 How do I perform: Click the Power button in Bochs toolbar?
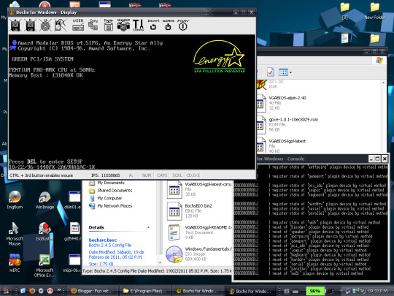(x=183, y=25)
